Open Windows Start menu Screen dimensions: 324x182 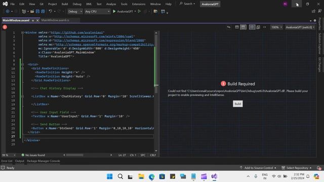click(110, 176)
